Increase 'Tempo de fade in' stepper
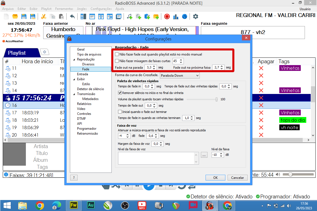 pos(152,85)
